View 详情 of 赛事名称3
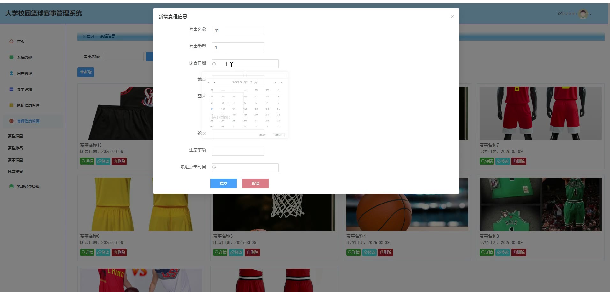The height and width of the screenshot is (292, 610). (487, 252)
